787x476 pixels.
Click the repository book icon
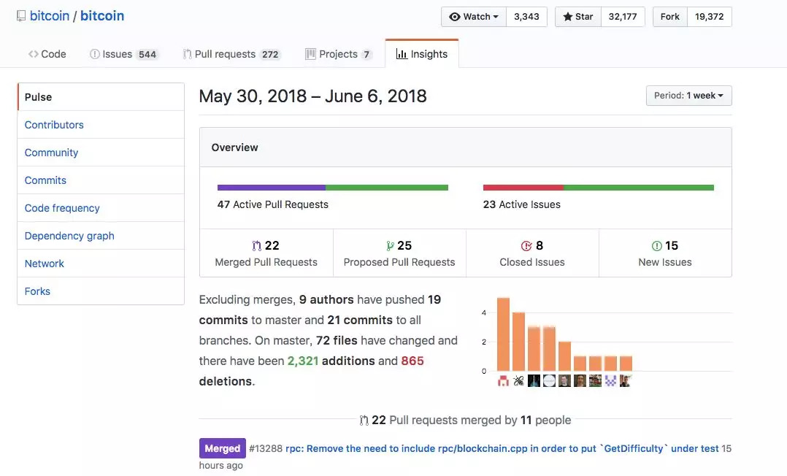pos(20,16)
